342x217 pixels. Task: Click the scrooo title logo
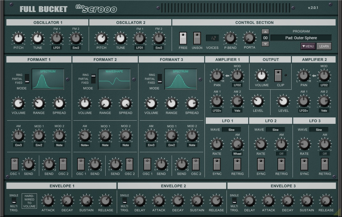point(96,9)
